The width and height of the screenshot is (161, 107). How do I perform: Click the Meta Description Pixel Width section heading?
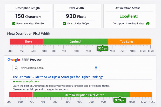pos(29,34)
